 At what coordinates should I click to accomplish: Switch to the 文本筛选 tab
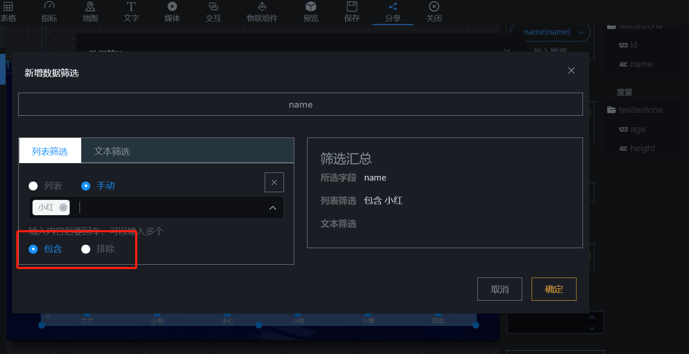point(112,151)
